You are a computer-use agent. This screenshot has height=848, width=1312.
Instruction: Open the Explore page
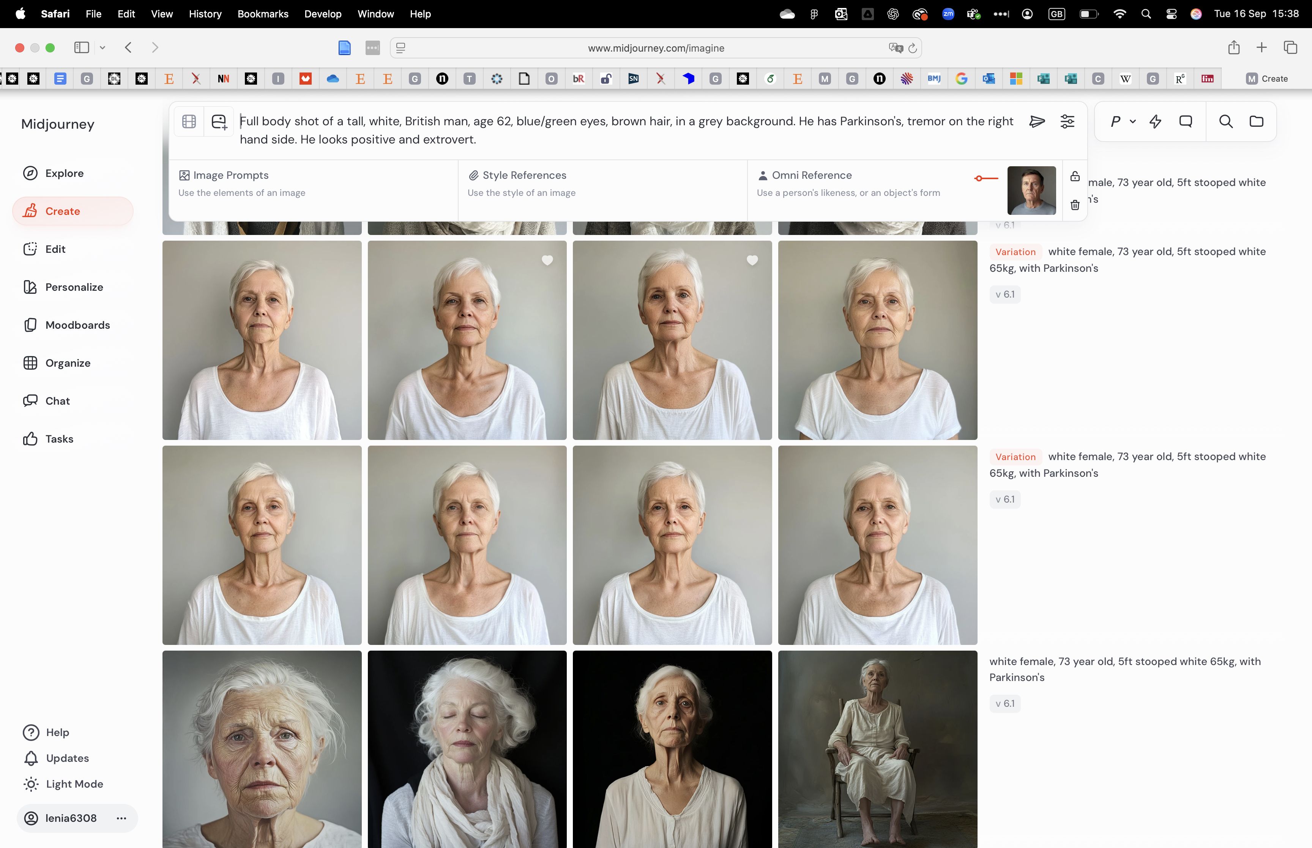(x=64, y=173)
